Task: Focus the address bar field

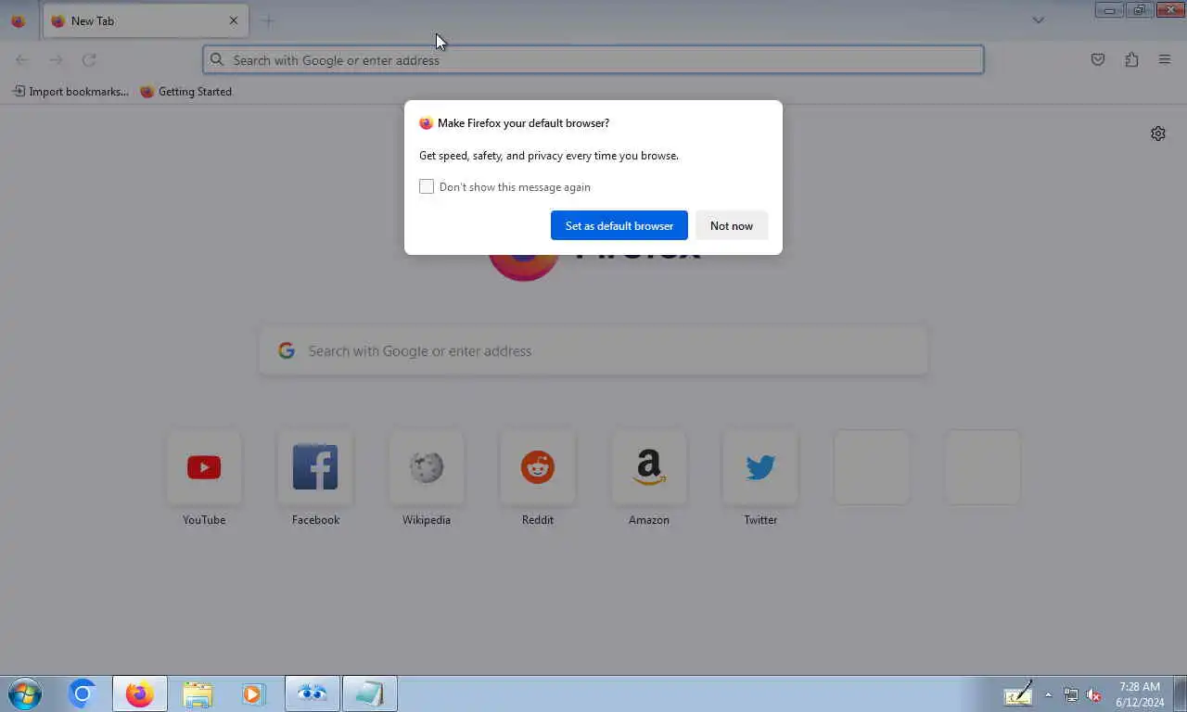Action: pyautogui.click(x=593, y=59)
